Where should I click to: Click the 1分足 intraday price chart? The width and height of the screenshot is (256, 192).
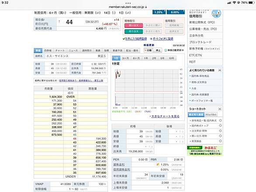click(x=147, y=80)
